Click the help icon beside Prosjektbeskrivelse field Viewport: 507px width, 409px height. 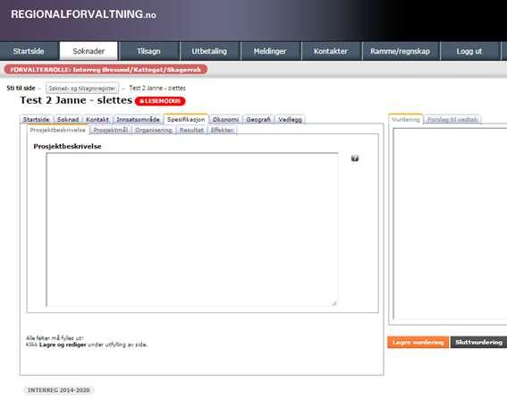[x=355, y=158]
